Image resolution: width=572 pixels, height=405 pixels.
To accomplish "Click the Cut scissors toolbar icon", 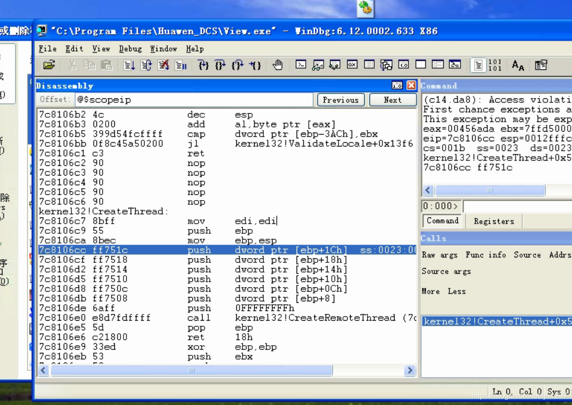I will point(72,65).
